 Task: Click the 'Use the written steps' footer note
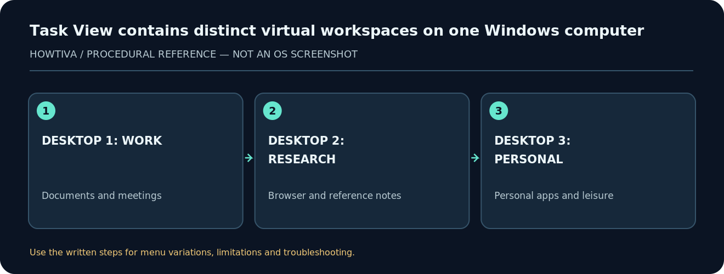(x=192, y=253)
